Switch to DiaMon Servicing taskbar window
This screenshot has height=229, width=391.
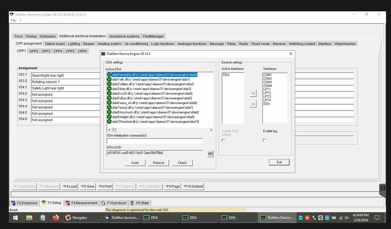click(121, 218)
